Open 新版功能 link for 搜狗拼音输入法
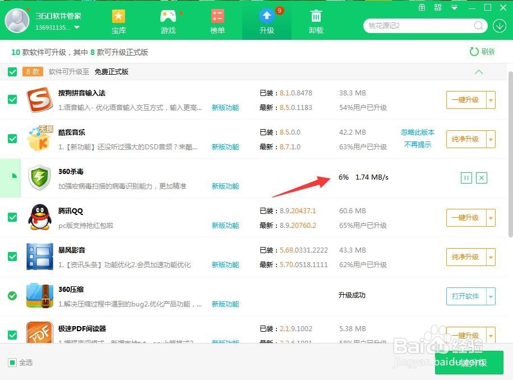513x380 pixels. 225,107
